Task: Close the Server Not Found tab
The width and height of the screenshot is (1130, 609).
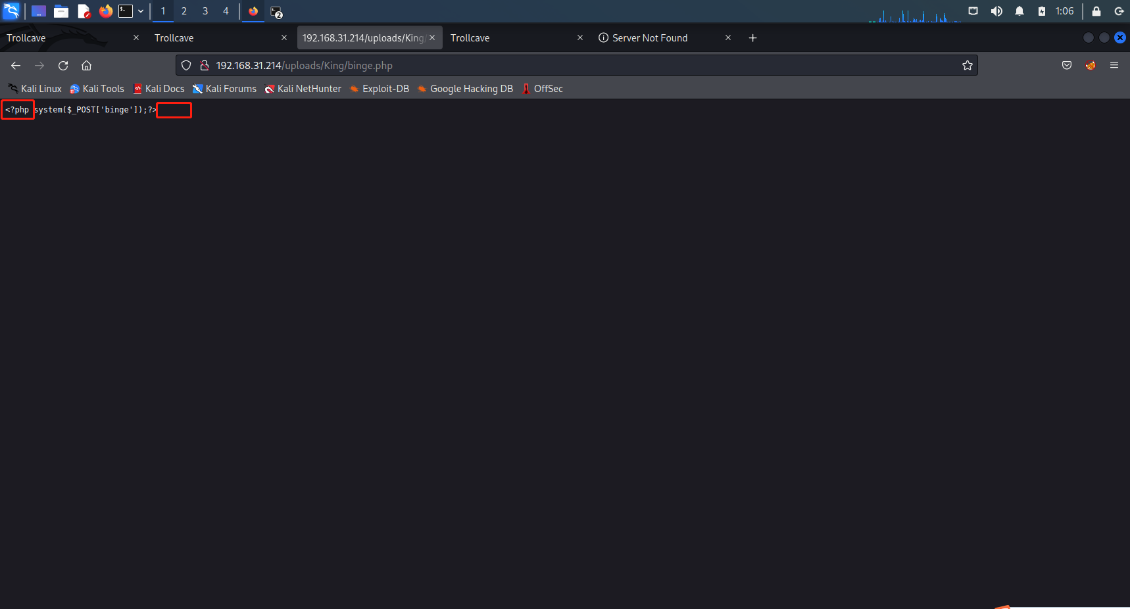Action: pos(728,38)
